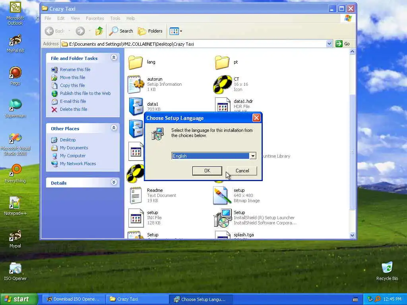Collapse the Other Places panel
407x305 pixels.
pos(114,127)
